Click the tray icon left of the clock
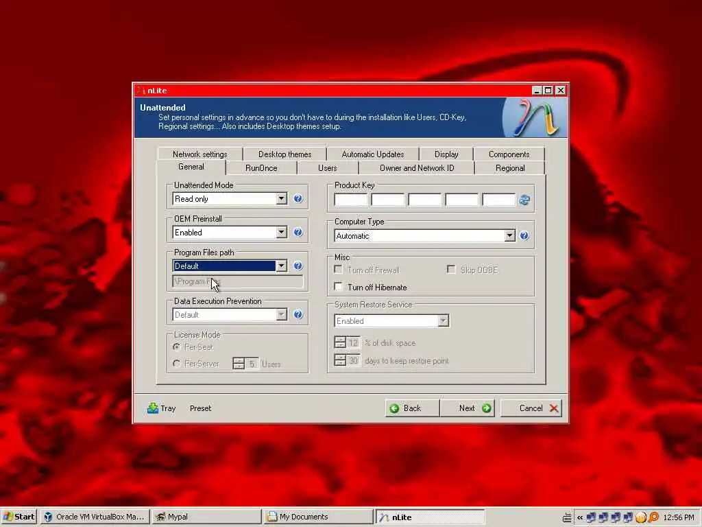Screen dimensions: 702x527 [x=653, y=517]
